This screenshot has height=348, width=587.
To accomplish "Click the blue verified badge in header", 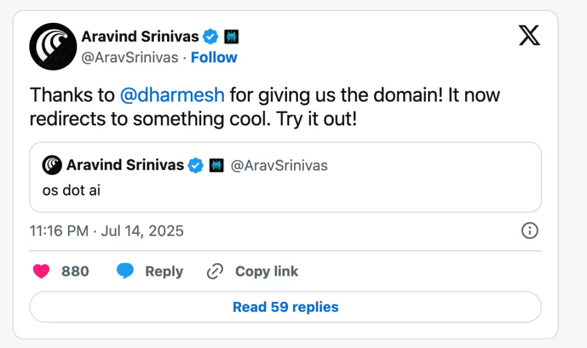I will point(210,36).
